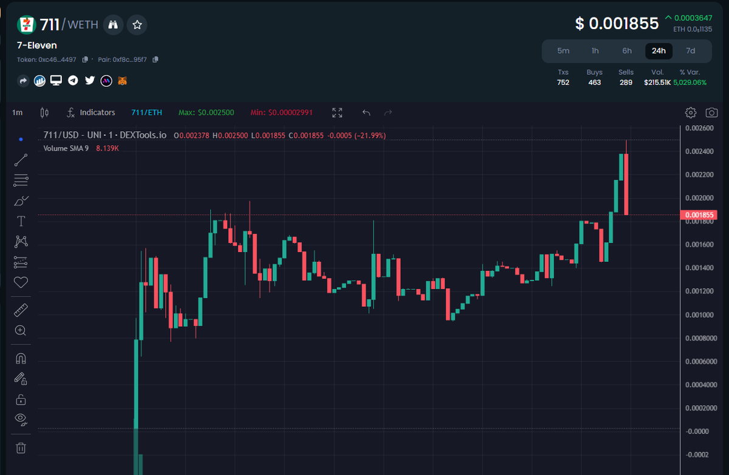Open the Telegram icon link
Viewport: 729px width, 475px height.
pos(73,80)
